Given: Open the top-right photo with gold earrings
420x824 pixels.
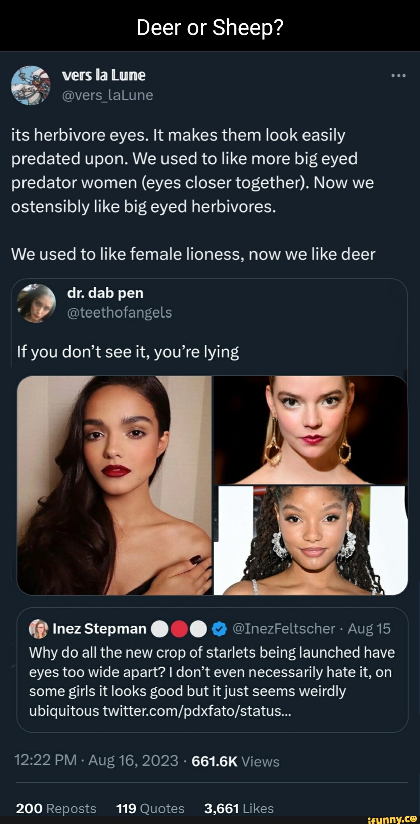Looking at the screenshot, I should pyautogui.click(x=310, y=430).
